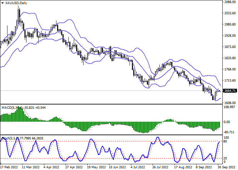Click the Stochastic 20 level label
The width and height of the screenshot is (238, 170).
(225, 158)
